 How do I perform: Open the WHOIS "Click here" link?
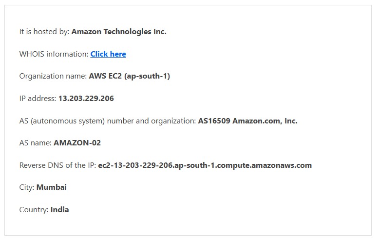click(108, 54)
